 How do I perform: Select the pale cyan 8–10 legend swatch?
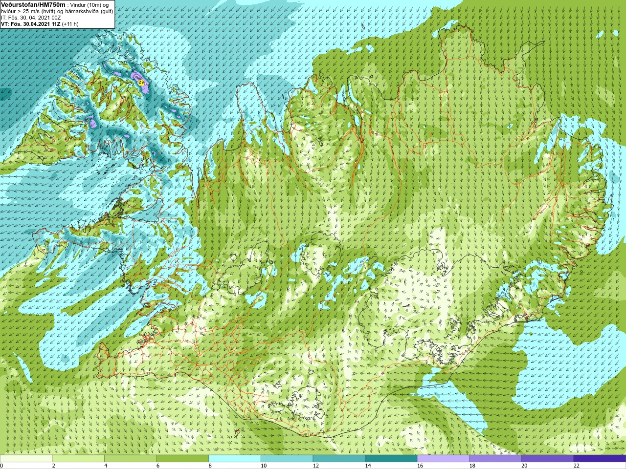pyautogui.click(x=235, y=458)
